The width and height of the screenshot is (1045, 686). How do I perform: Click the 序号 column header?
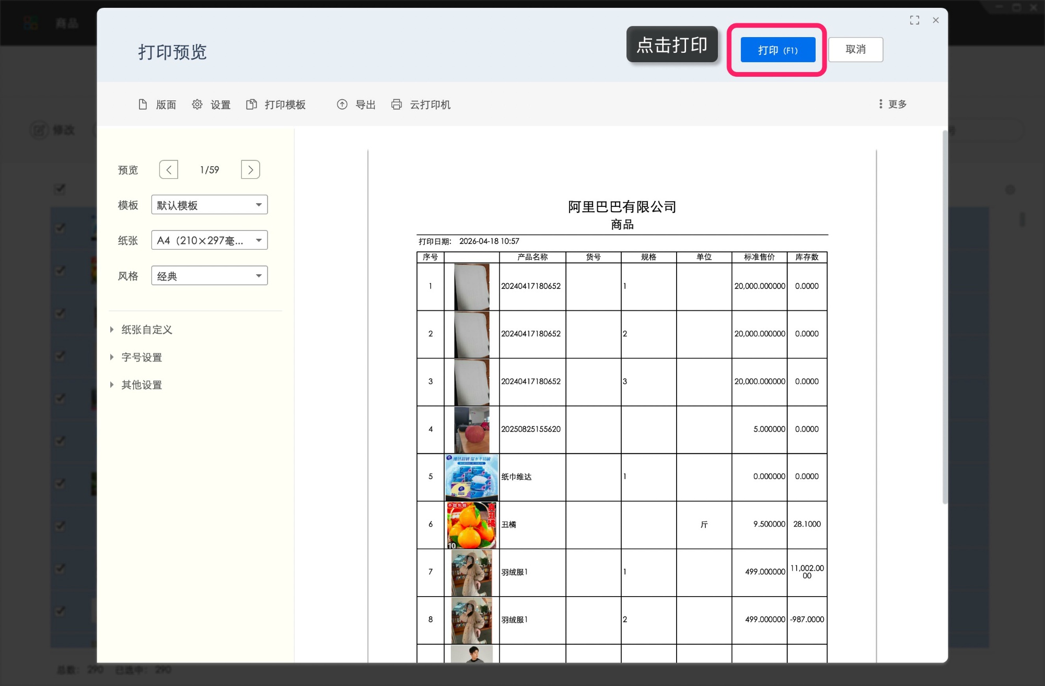pyautogui.click(x=430, y=257)
